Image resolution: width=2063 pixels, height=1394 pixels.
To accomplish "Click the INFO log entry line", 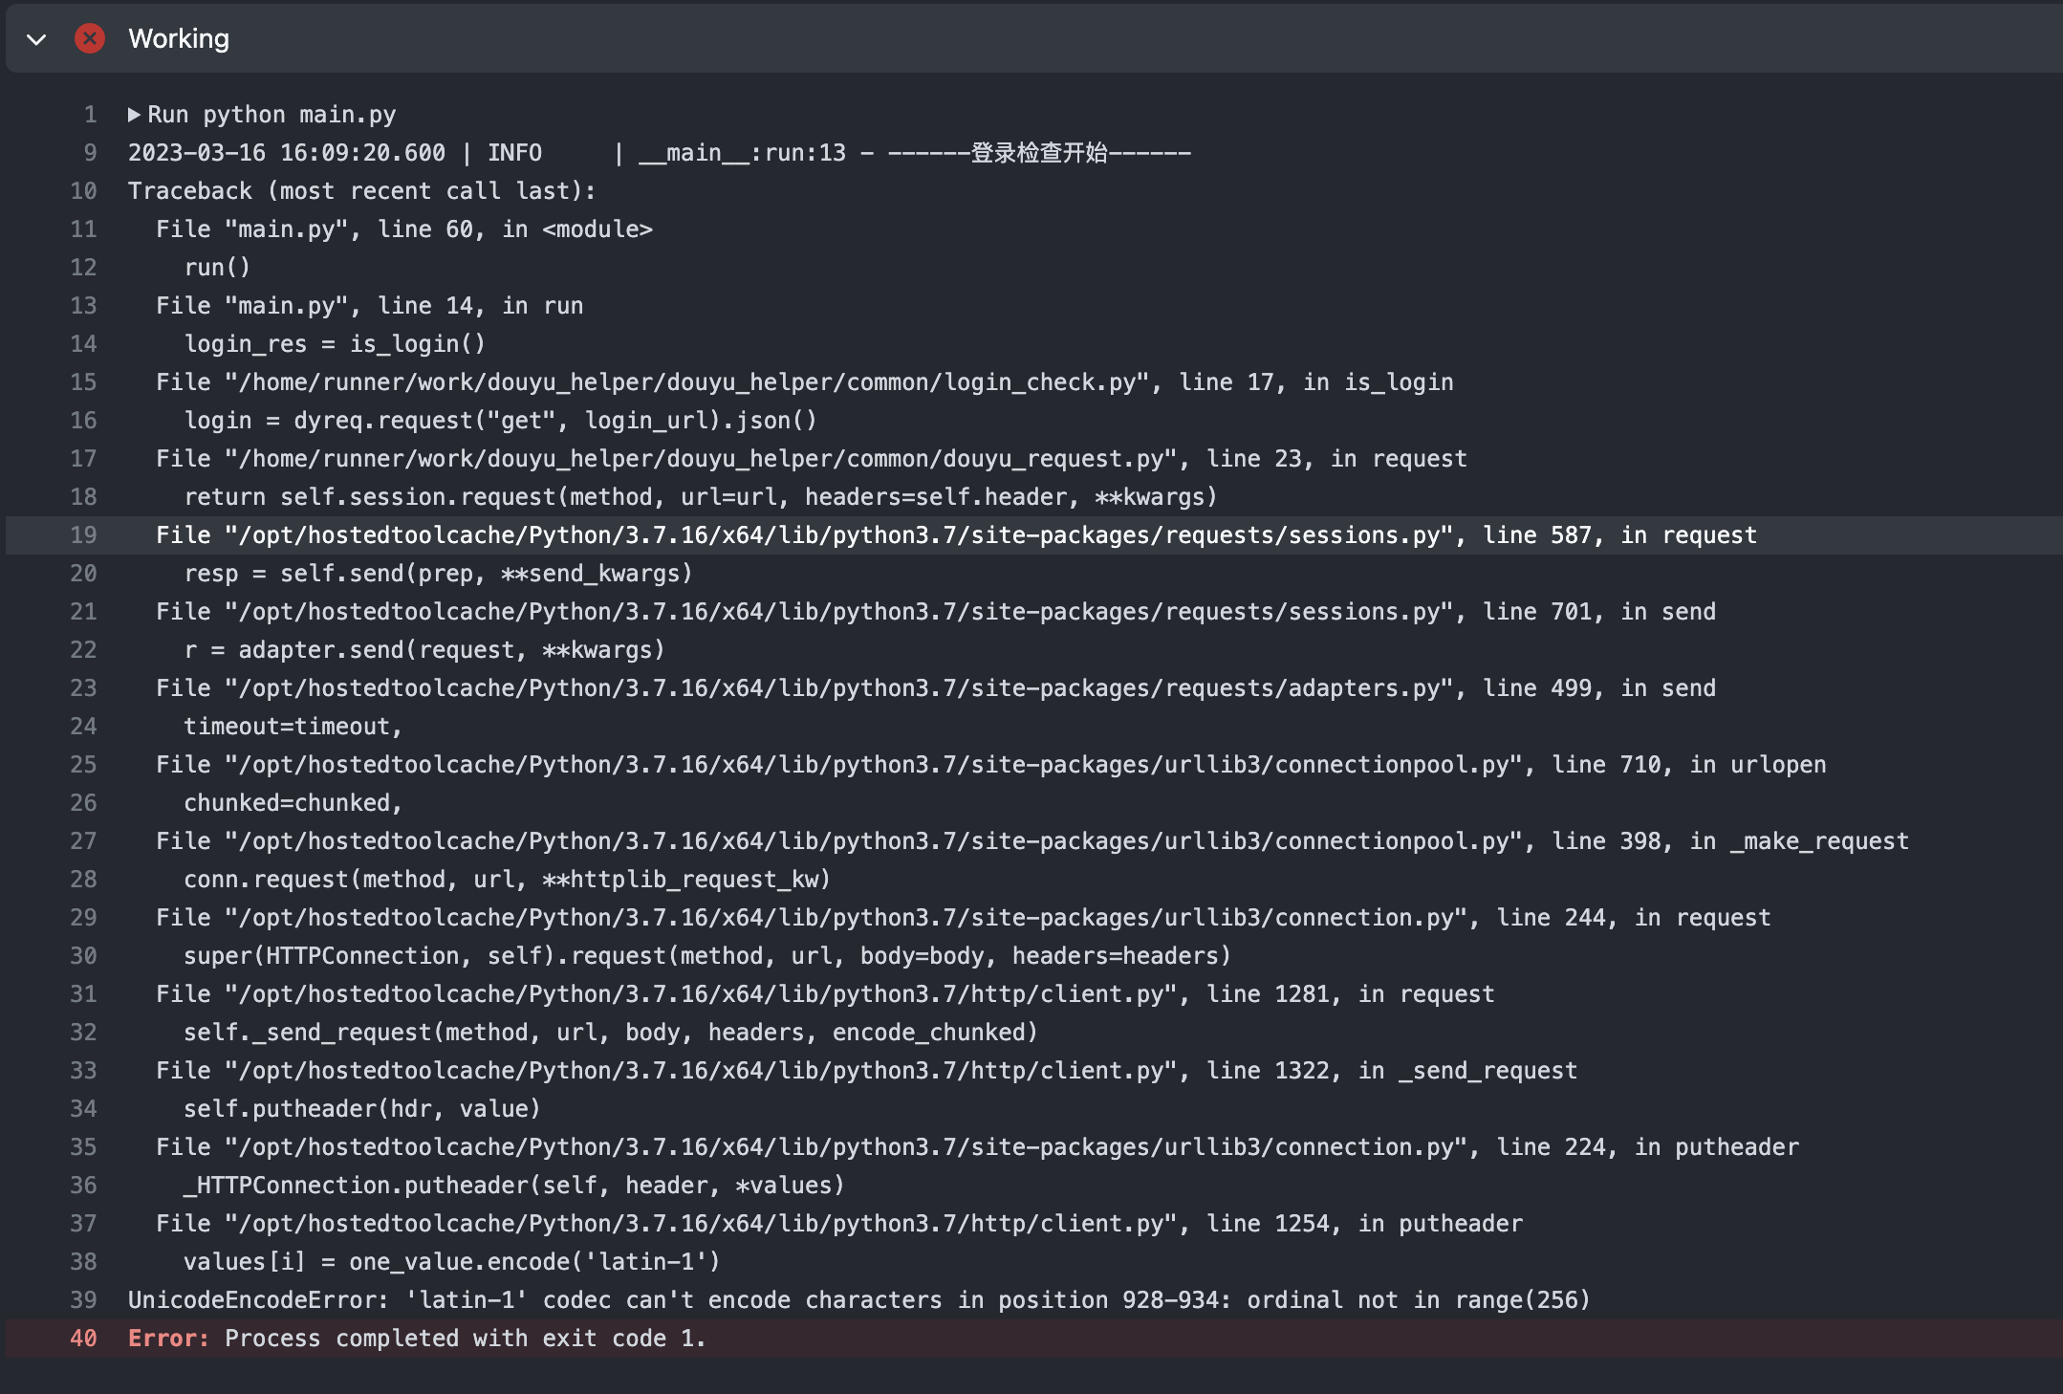I will click(660, 153).
